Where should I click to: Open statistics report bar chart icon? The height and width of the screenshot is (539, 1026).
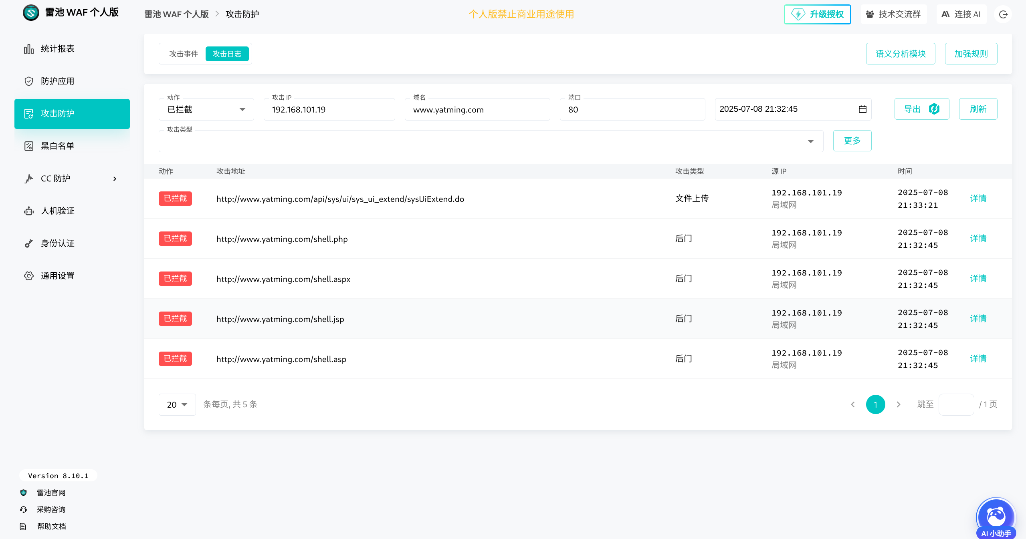28,49
